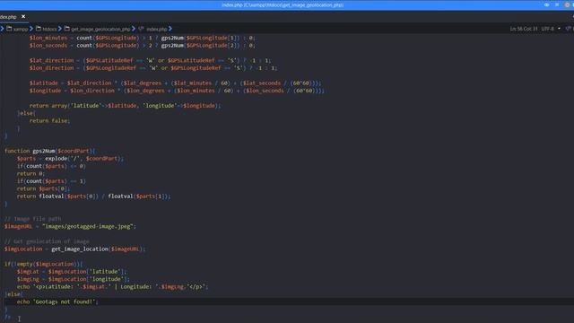Click the line starting '$lon_seconds'
The height and width of the screenshot is (323, 574).
(x=142, y=46)
